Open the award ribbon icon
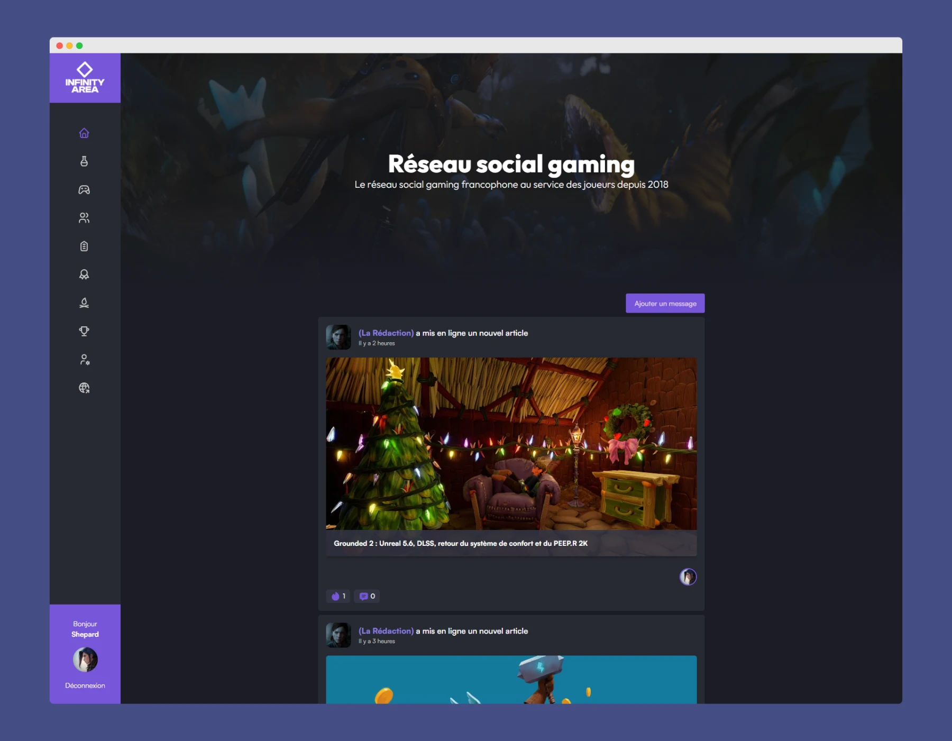 point(84,275)
